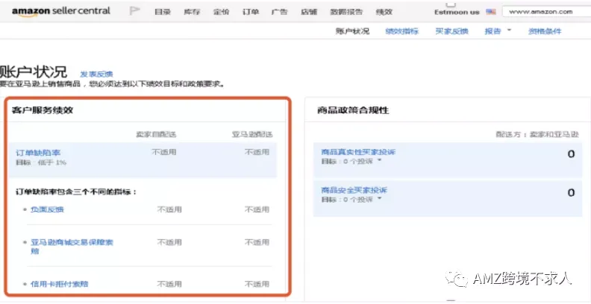Expand the 报告 dropdown arrow
The height and width of the screenshot is (304, 591).
pos(509,30)
